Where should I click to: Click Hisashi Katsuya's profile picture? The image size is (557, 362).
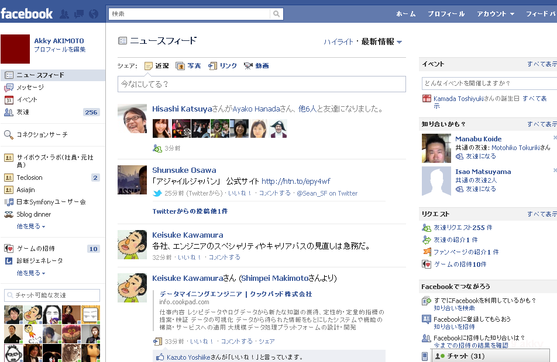pyautogui.click(x=132, y=119)
